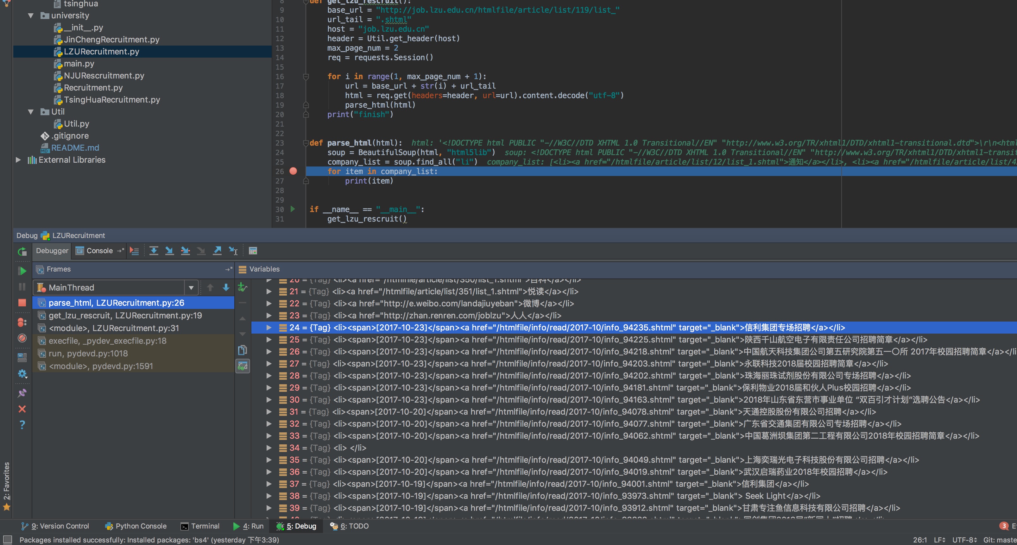Expand variable item 38 Seek Light
The width and height of the screenshot is (1017, 545).
[269, 496]
